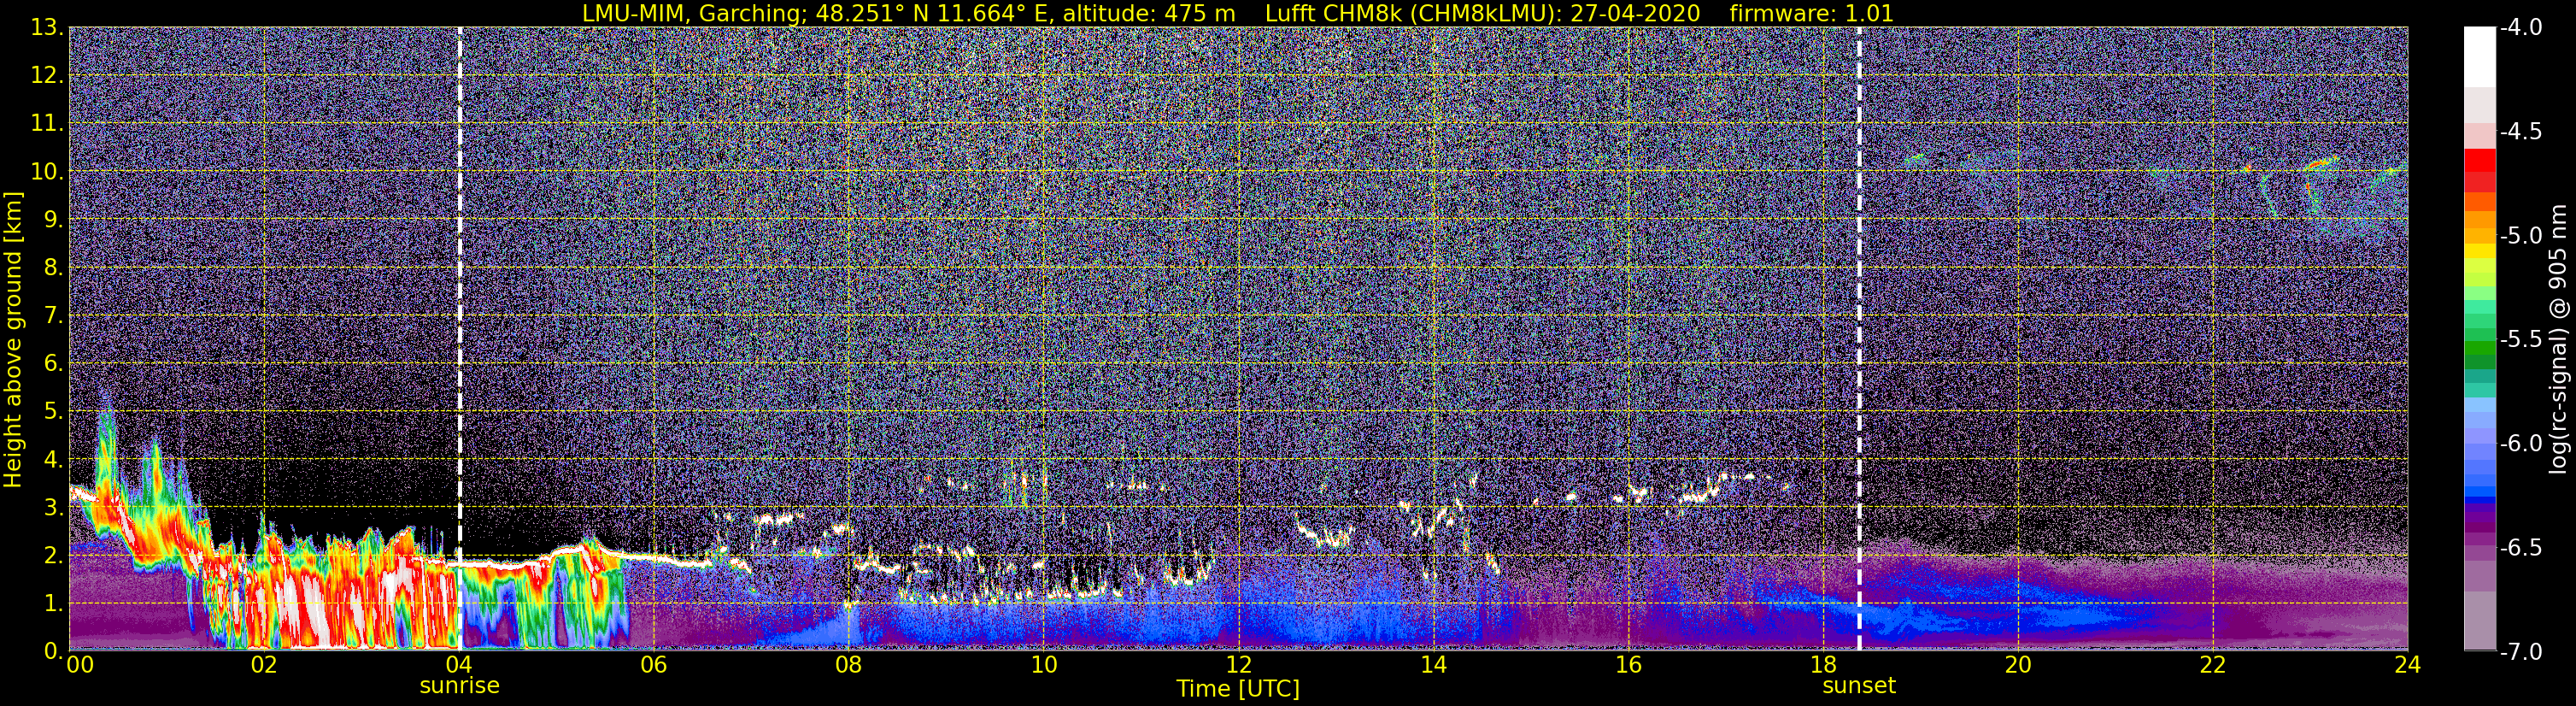Click the time tick label '08'
The image size is (2576, 706).
pos(848,665)
